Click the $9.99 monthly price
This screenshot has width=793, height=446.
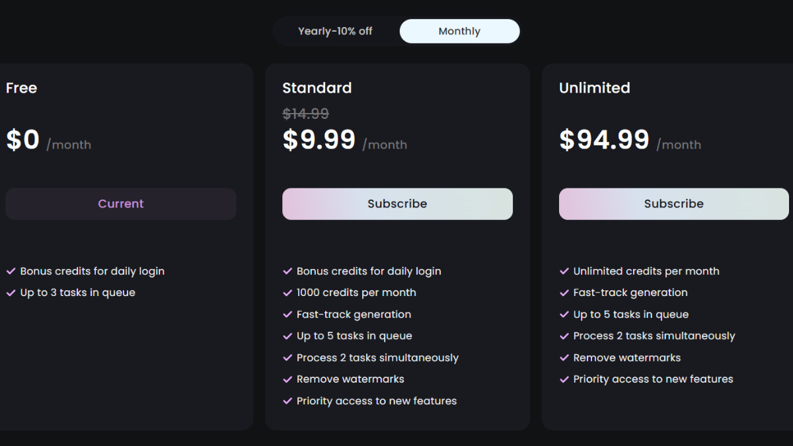point(319,140)
